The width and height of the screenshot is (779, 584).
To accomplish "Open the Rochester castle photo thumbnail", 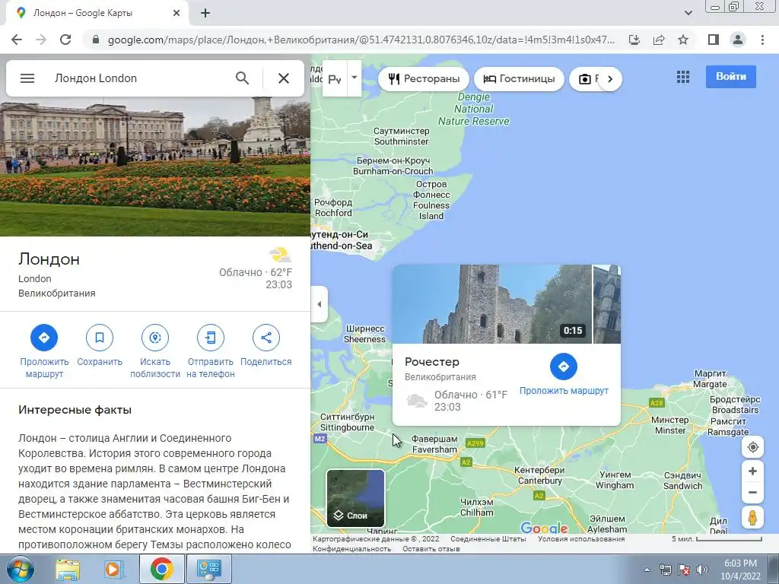I will 492,304.
